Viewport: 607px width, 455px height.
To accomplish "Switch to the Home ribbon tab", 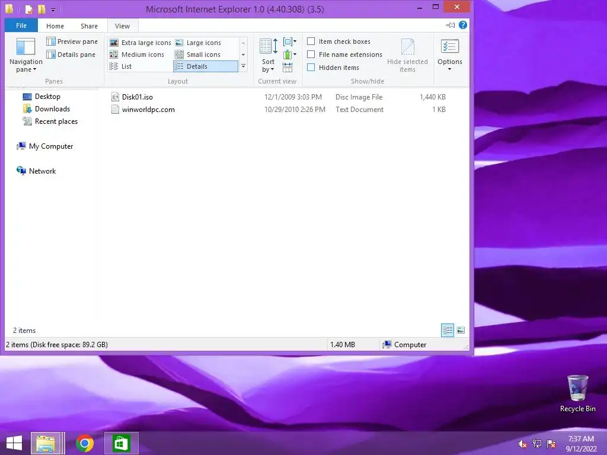I will tap(55, 26).
